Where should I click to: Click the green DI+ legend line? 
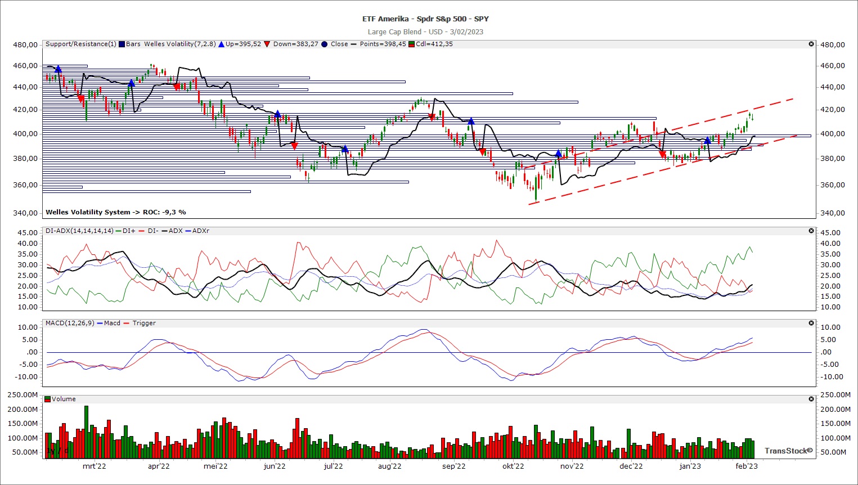click(118, 231)
